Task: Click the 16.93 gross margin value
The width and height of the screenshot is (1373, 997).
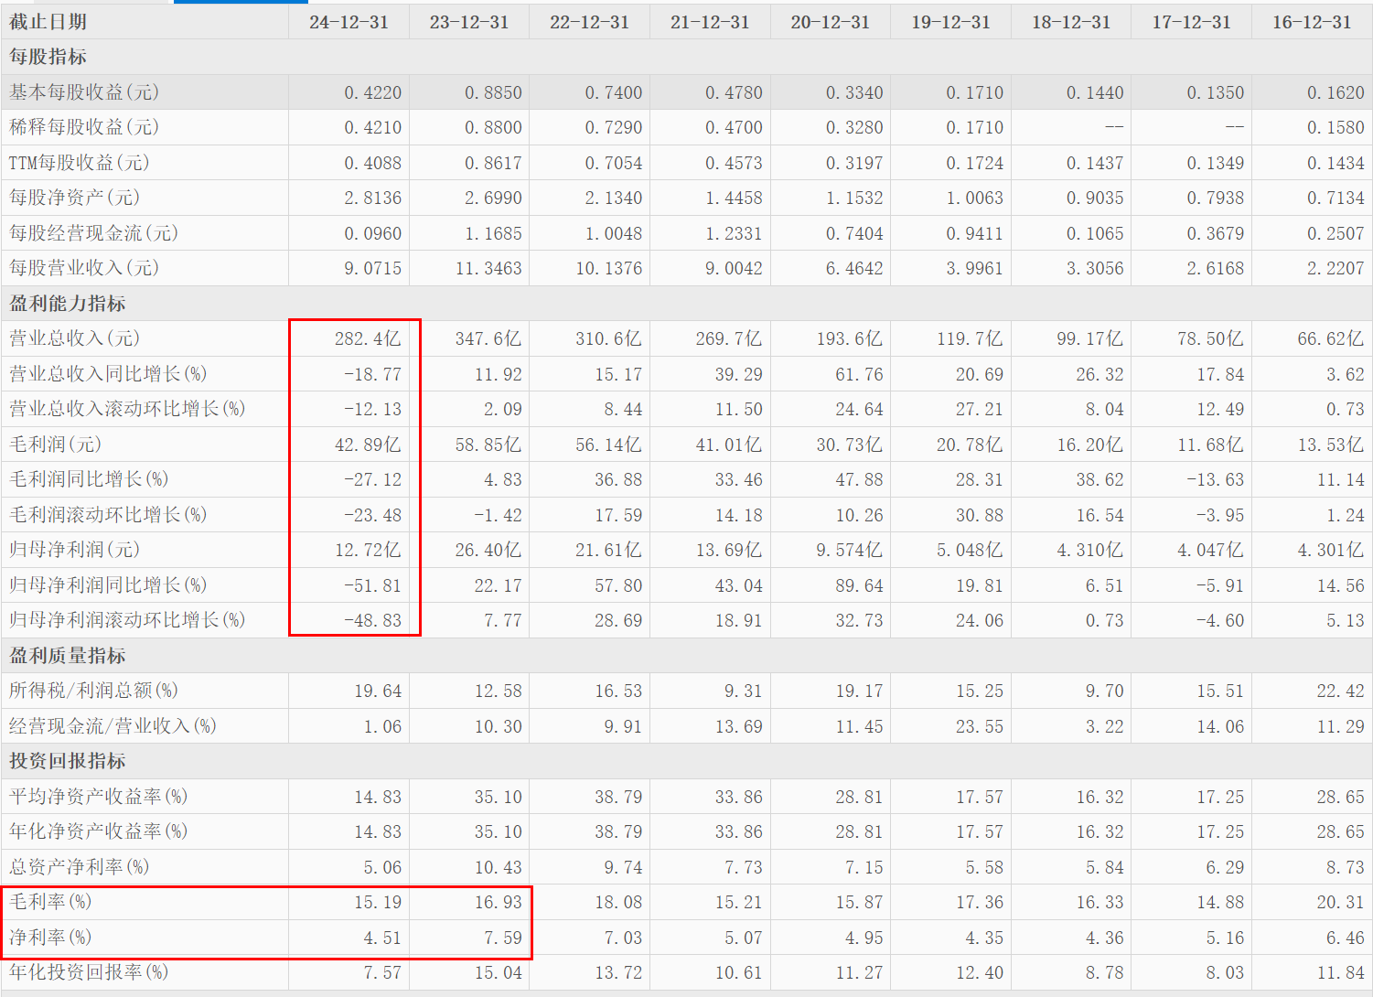Action: [x=499, y=903]
